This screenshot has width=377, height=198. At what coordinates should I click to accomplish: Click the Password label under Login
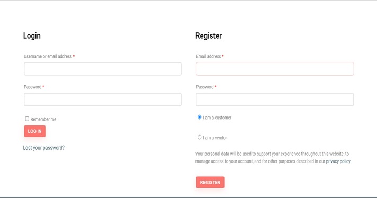[33, 87]
